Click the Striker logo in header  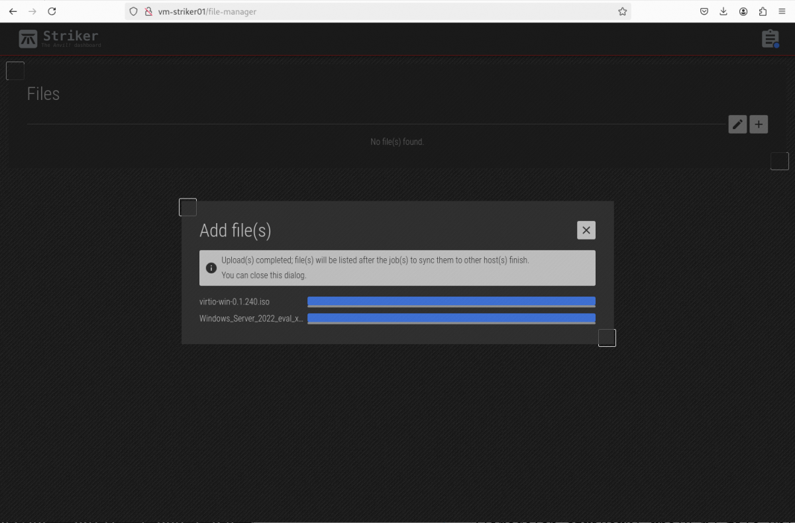click(60, 39)
